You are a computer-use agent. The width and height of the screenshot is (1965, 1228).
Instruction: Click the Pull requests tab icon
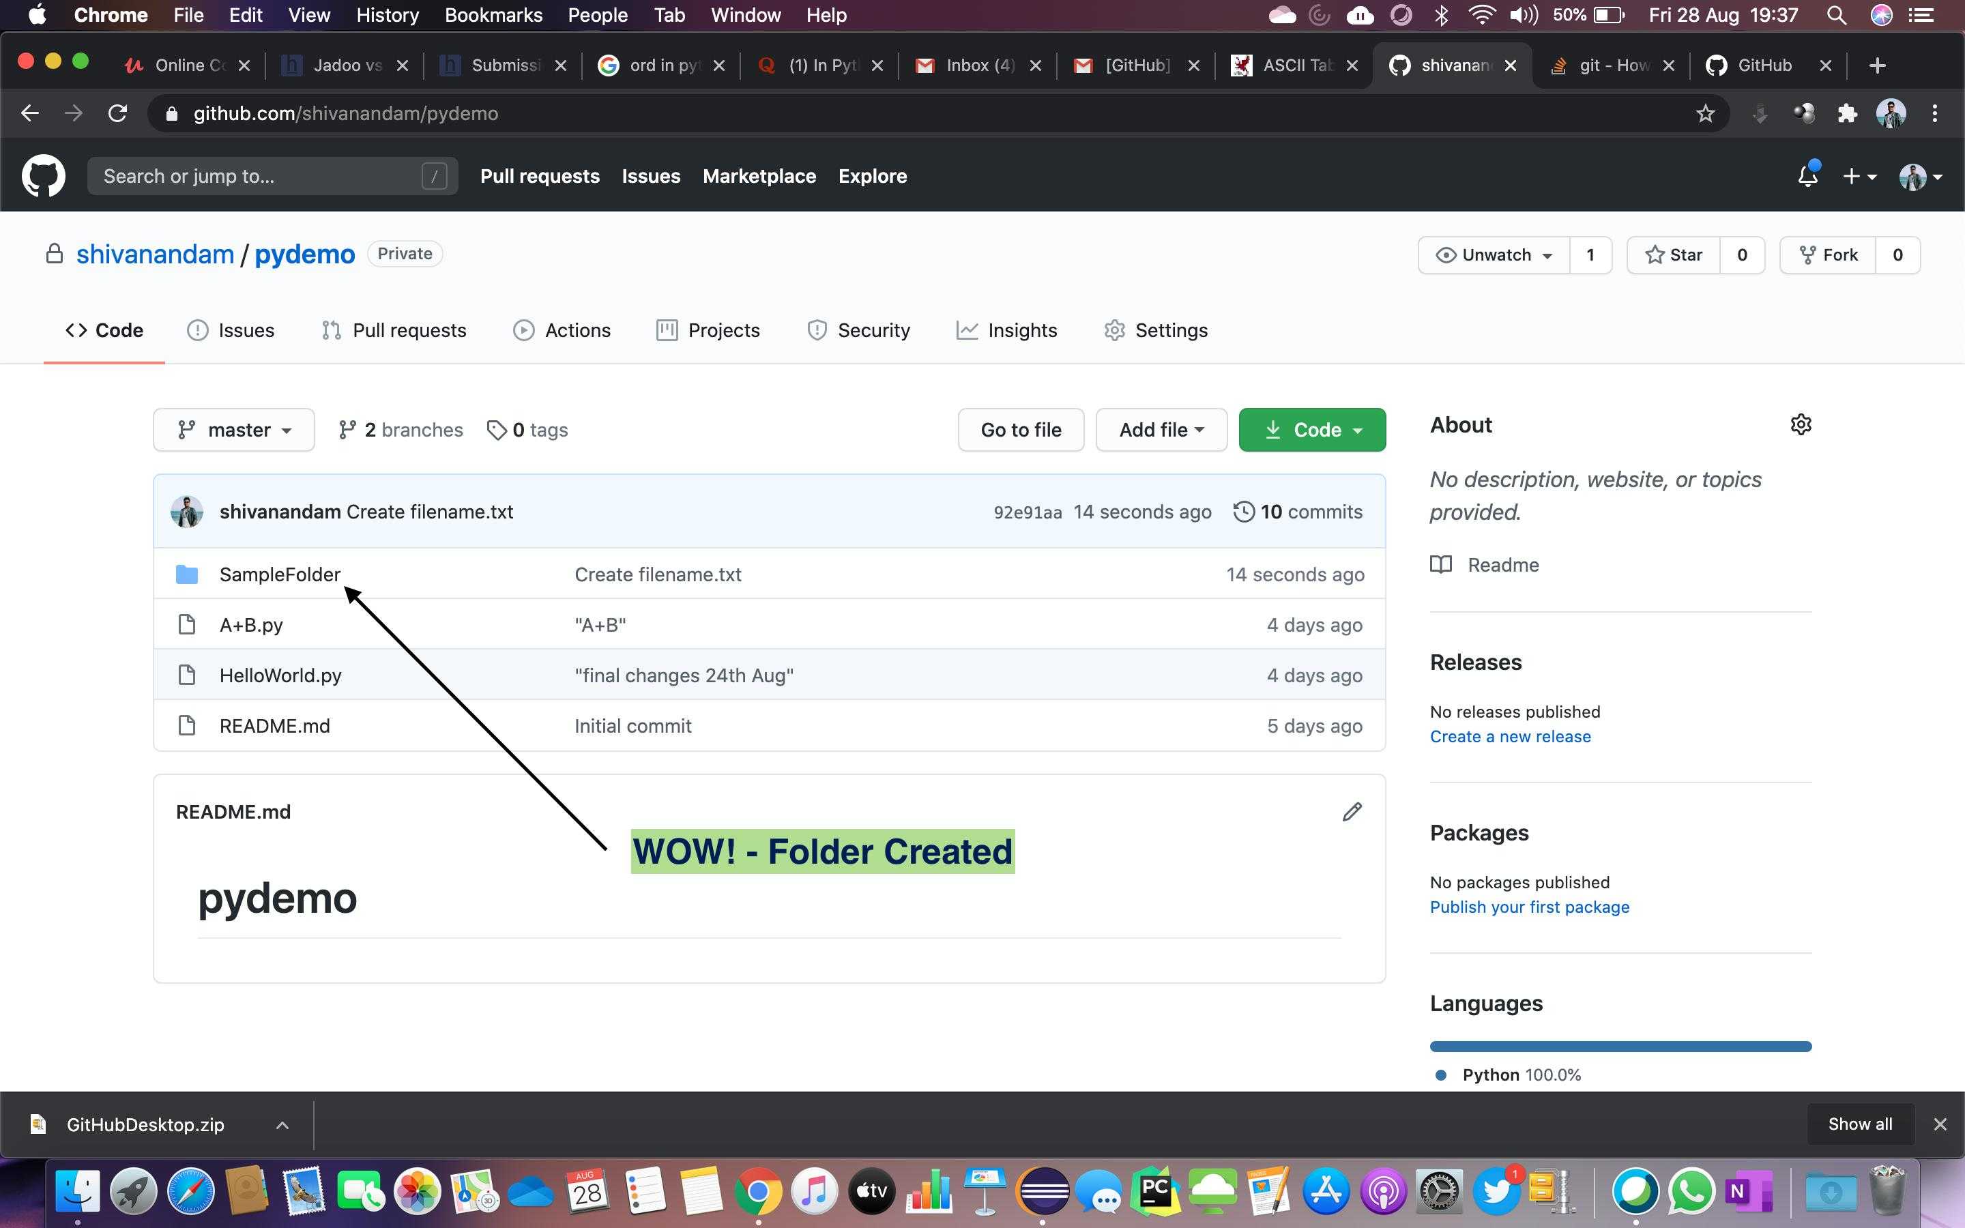pos(328,330)
